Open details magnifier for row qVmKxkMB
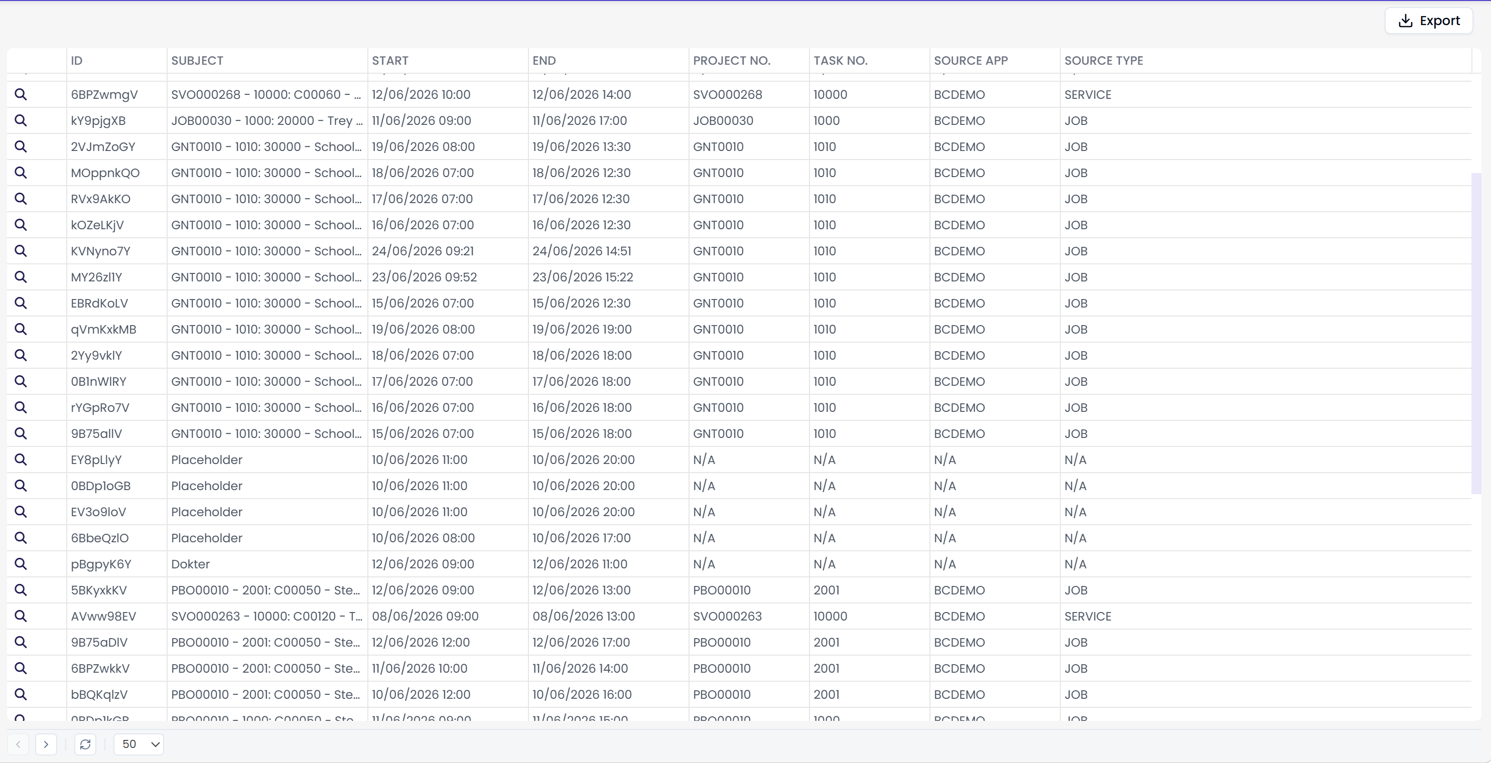Image resolution: width=1491 pixels, height=763 pixels. [20, 329]
